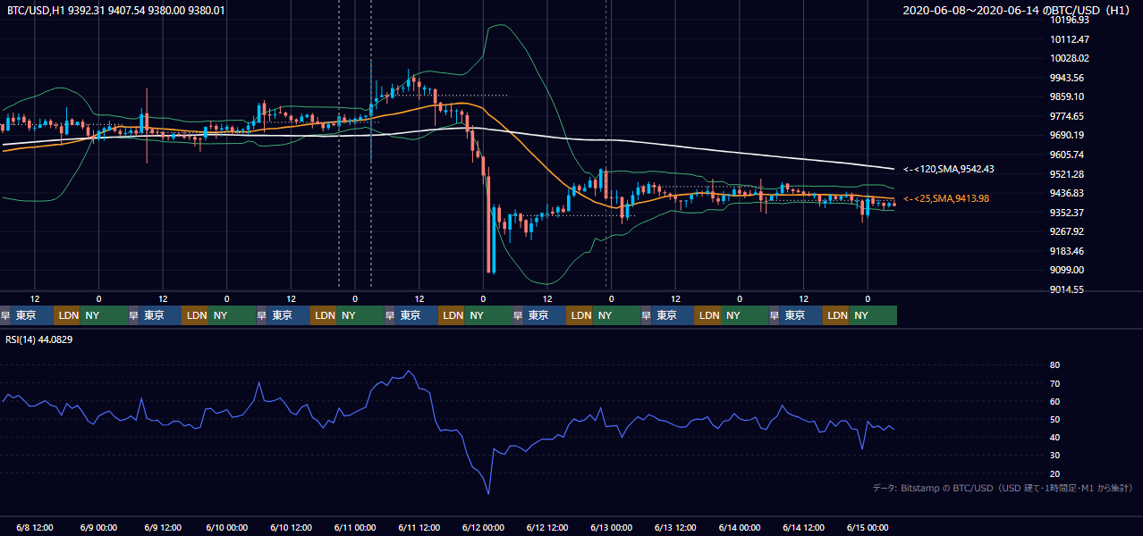Click the 6/14 12:00 date label

pyautogui.click(x=803, y=527)
